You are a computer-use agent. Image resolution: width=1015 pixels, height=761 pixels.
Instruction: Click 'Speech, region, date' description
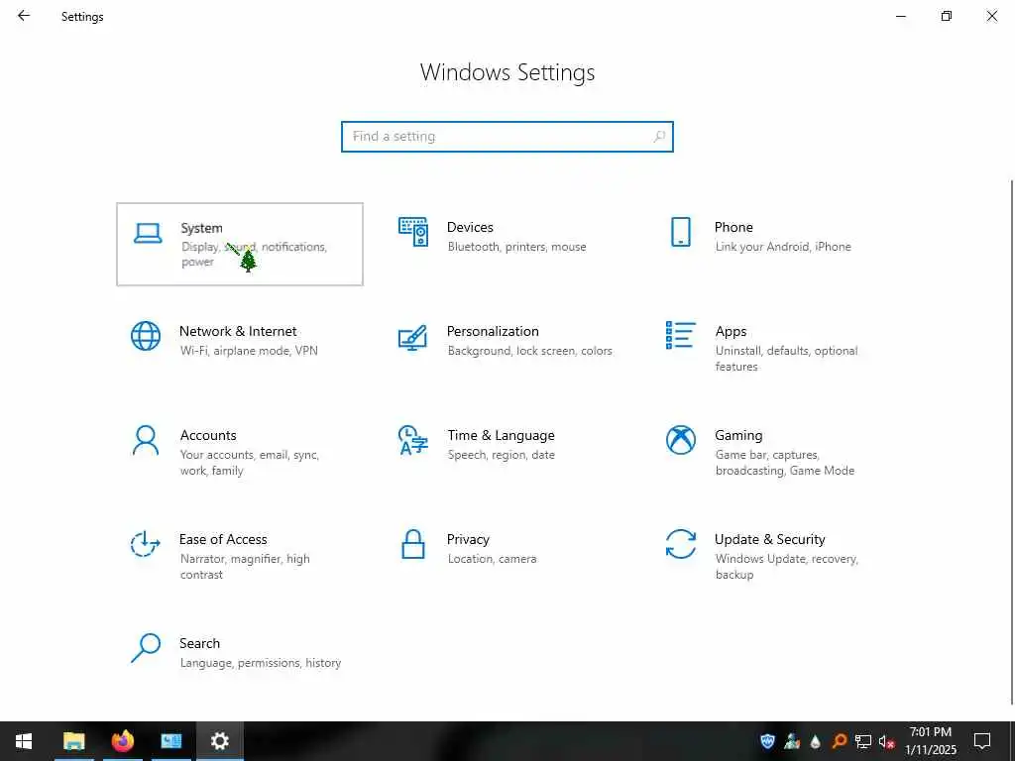coord(501,455)
